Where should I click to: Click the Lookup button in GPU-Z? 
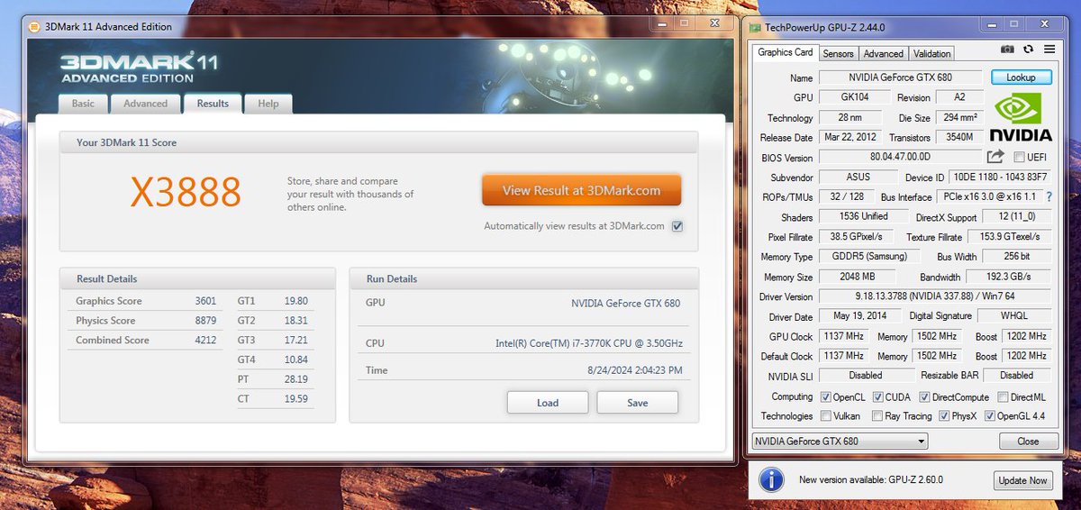point(1021,77)
